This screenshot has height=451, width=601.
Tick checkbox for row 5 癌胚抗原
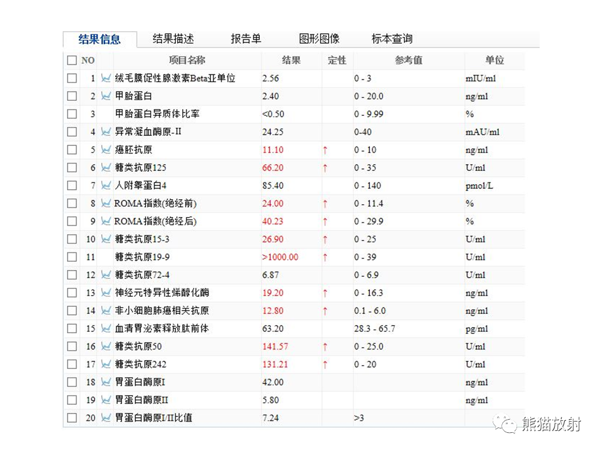click(71, 150)
